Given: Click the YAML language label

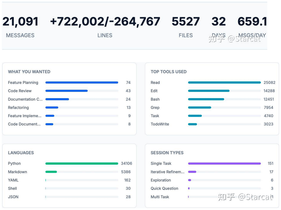Looking at the screenshot, I should 13,180.
